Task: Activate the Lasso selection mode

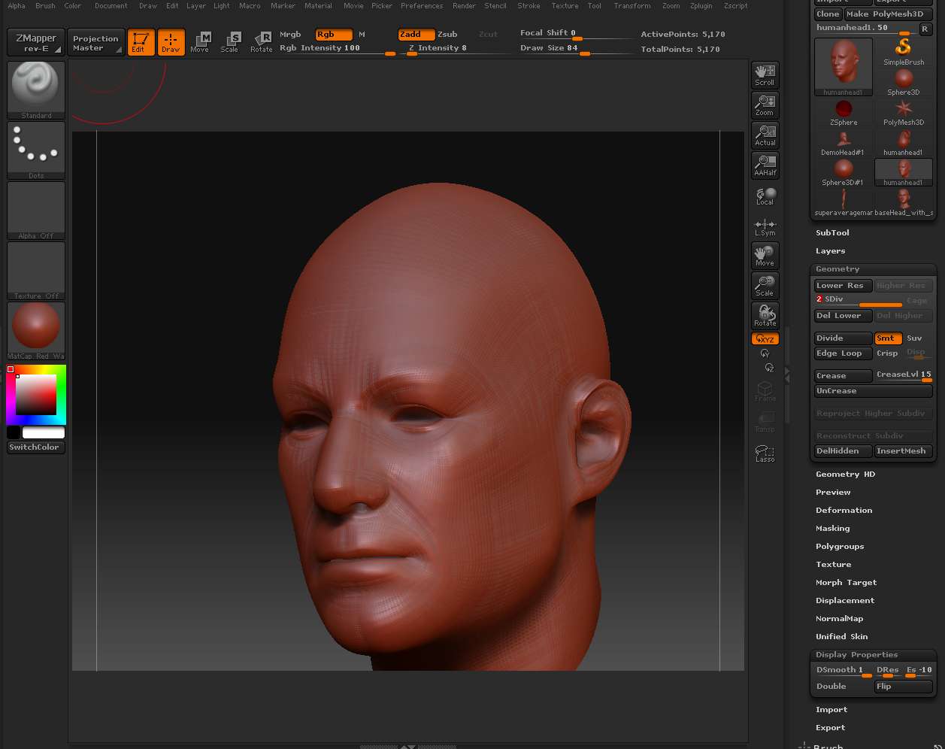Action: point(765,453)
